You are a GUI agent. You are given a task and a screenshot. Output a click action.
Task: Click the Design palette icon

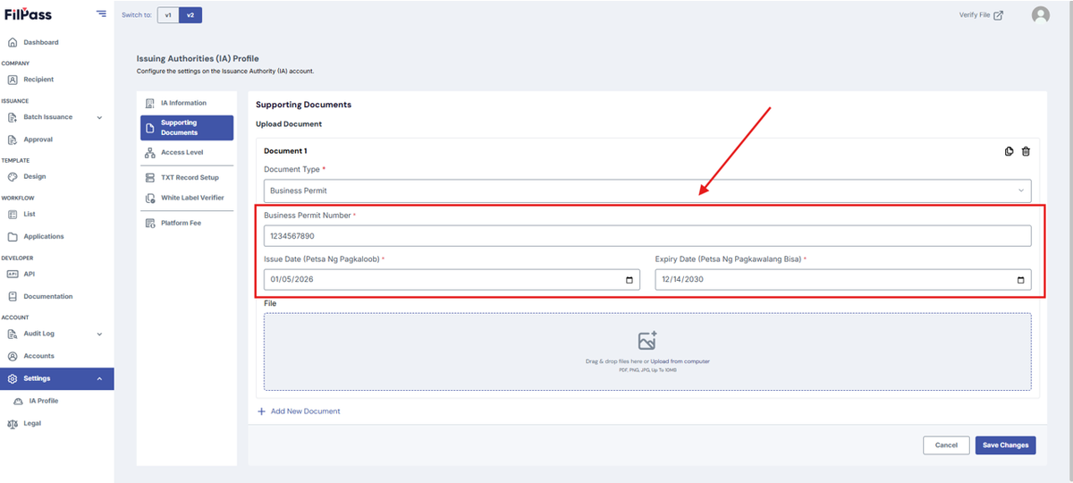coord(13,177)
